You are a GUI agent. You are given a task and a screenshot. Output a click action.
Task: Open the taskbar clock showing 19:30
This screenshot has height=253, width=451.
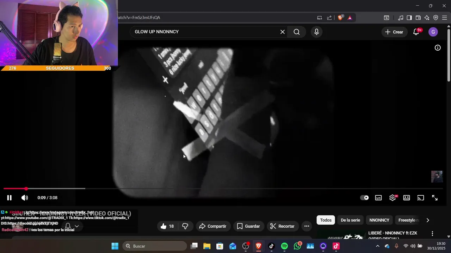[x=436, y=246]
